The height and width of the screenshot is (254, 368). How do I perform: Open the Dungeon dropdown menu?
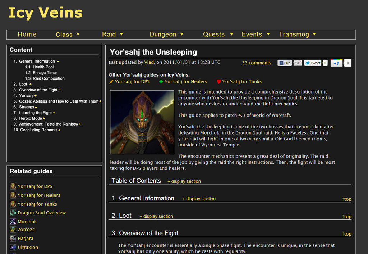click(x=166, y=34)
